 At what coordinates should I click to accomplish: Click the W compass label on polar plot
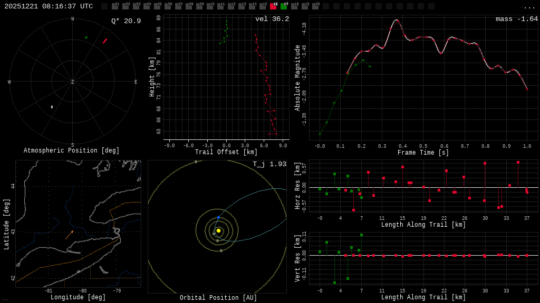9,82
